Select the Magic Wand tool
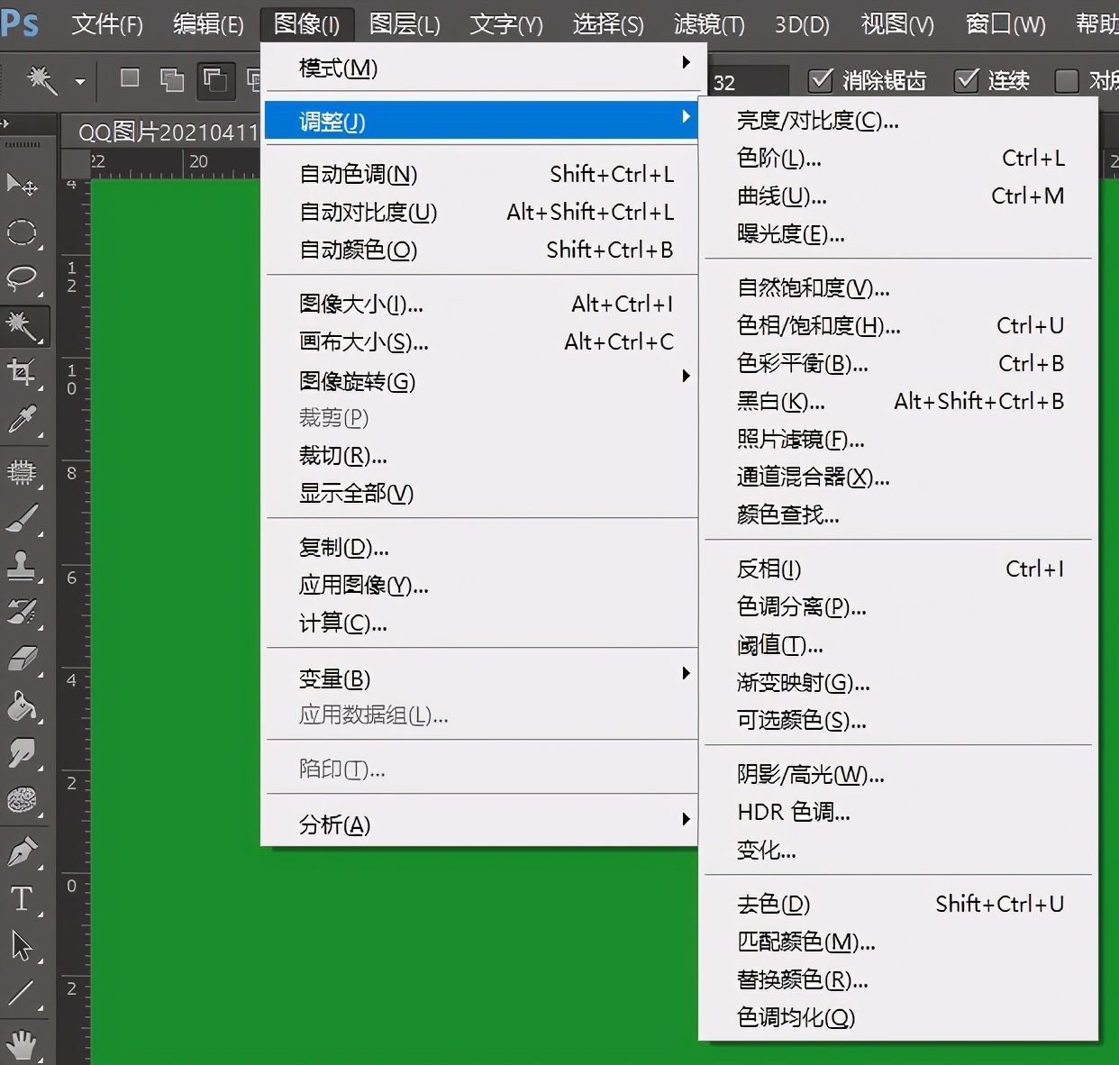 click(22, 326)
